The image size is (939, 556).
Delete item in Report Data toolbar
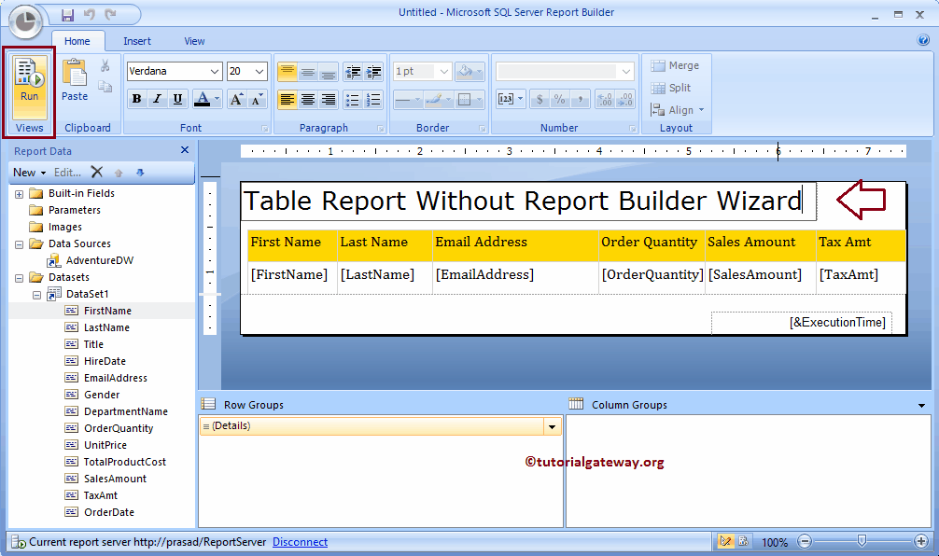click(x=96, y=173)
